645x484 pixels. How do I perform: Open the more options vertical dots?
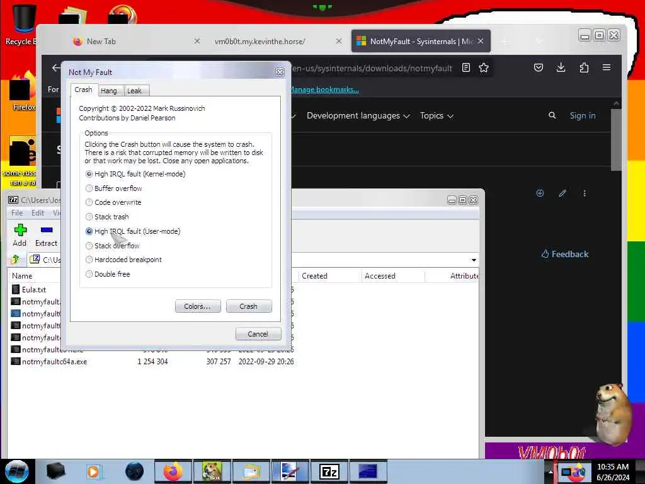coord(585,193)
